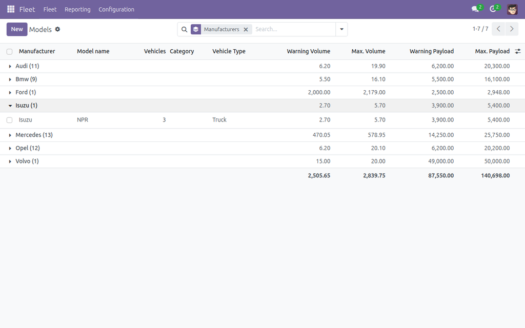The width and height of the screenshot is (525, 328).
Task: Collapse the Isuzu (1) group
Action: 26,106
